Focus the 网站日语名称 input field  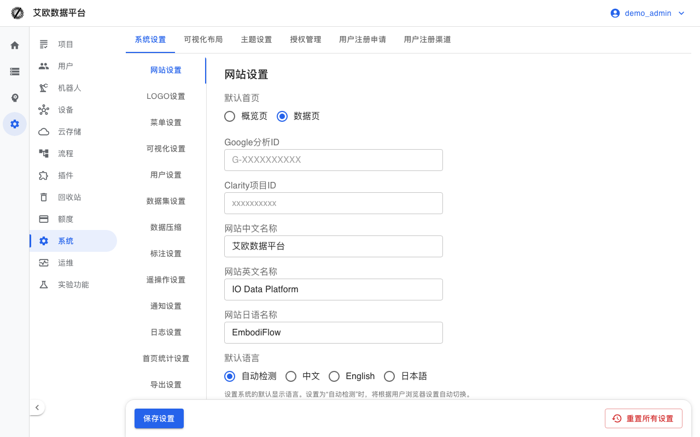pos(334,333)
